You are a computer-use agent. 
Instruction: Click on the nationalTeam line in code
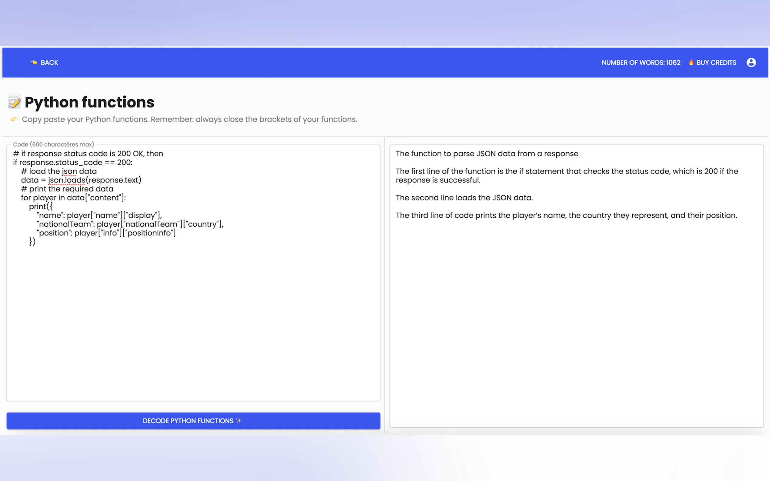(130, 224)
